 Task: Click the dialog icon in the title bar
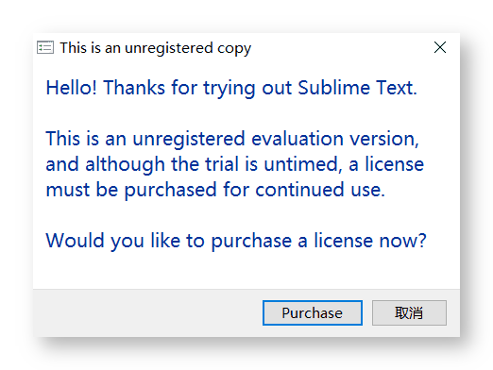45,47
